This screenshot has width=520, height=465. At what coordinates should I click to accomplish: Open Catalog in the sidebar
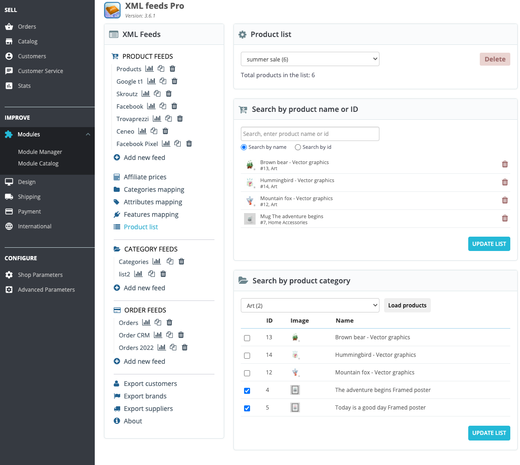coord(28,42)
